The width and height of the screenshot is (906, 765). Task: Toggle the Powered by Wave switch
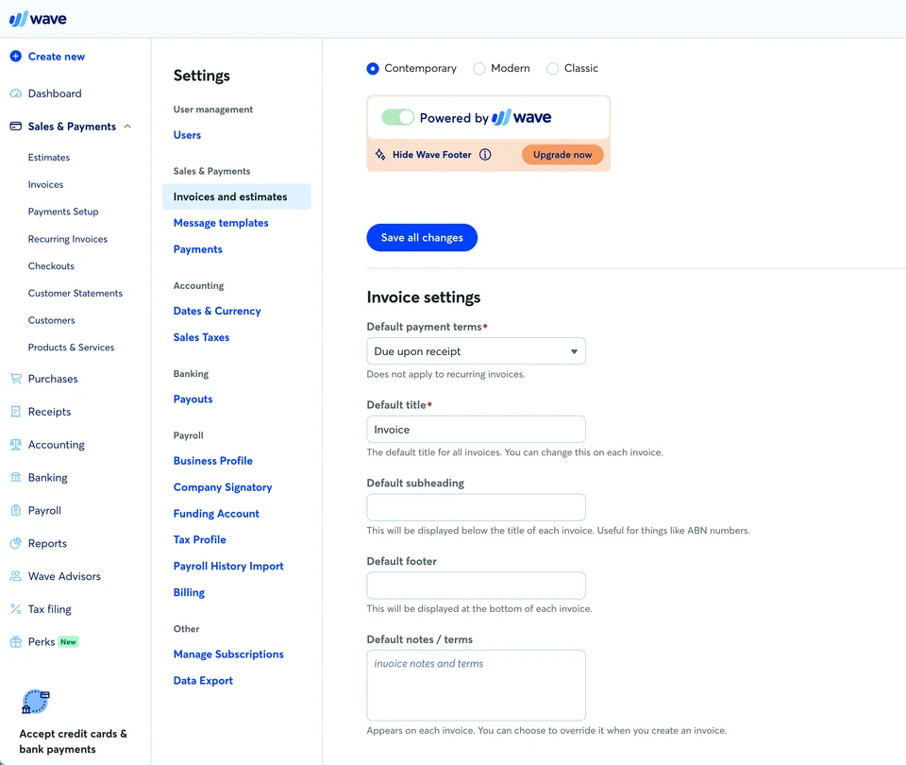[398, 117]
